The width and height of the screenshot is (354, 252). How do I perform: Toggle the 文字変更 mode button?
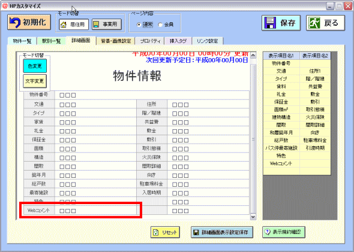coord(35,81)
